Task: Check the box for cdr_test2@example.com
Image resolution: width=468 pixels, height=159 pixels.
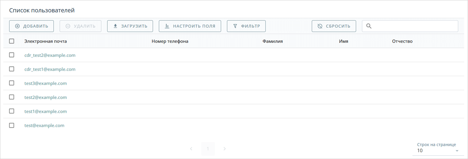Action: point(12,55)
